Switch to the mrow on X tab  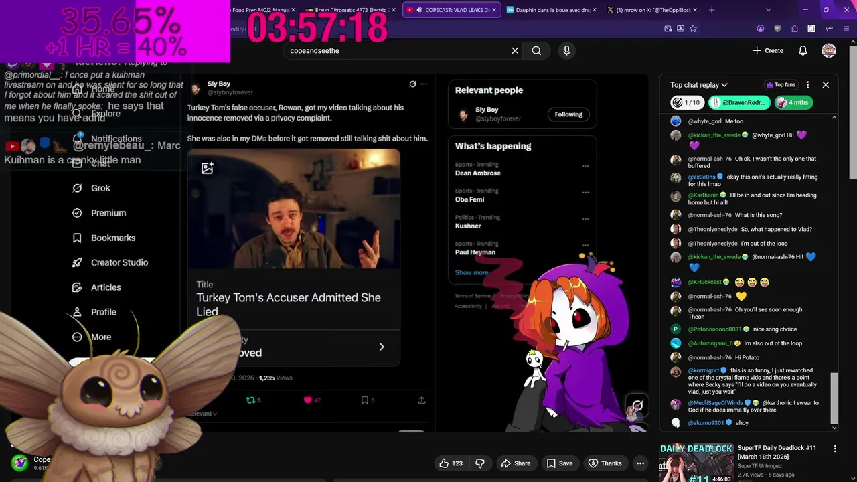coord(653,10)
